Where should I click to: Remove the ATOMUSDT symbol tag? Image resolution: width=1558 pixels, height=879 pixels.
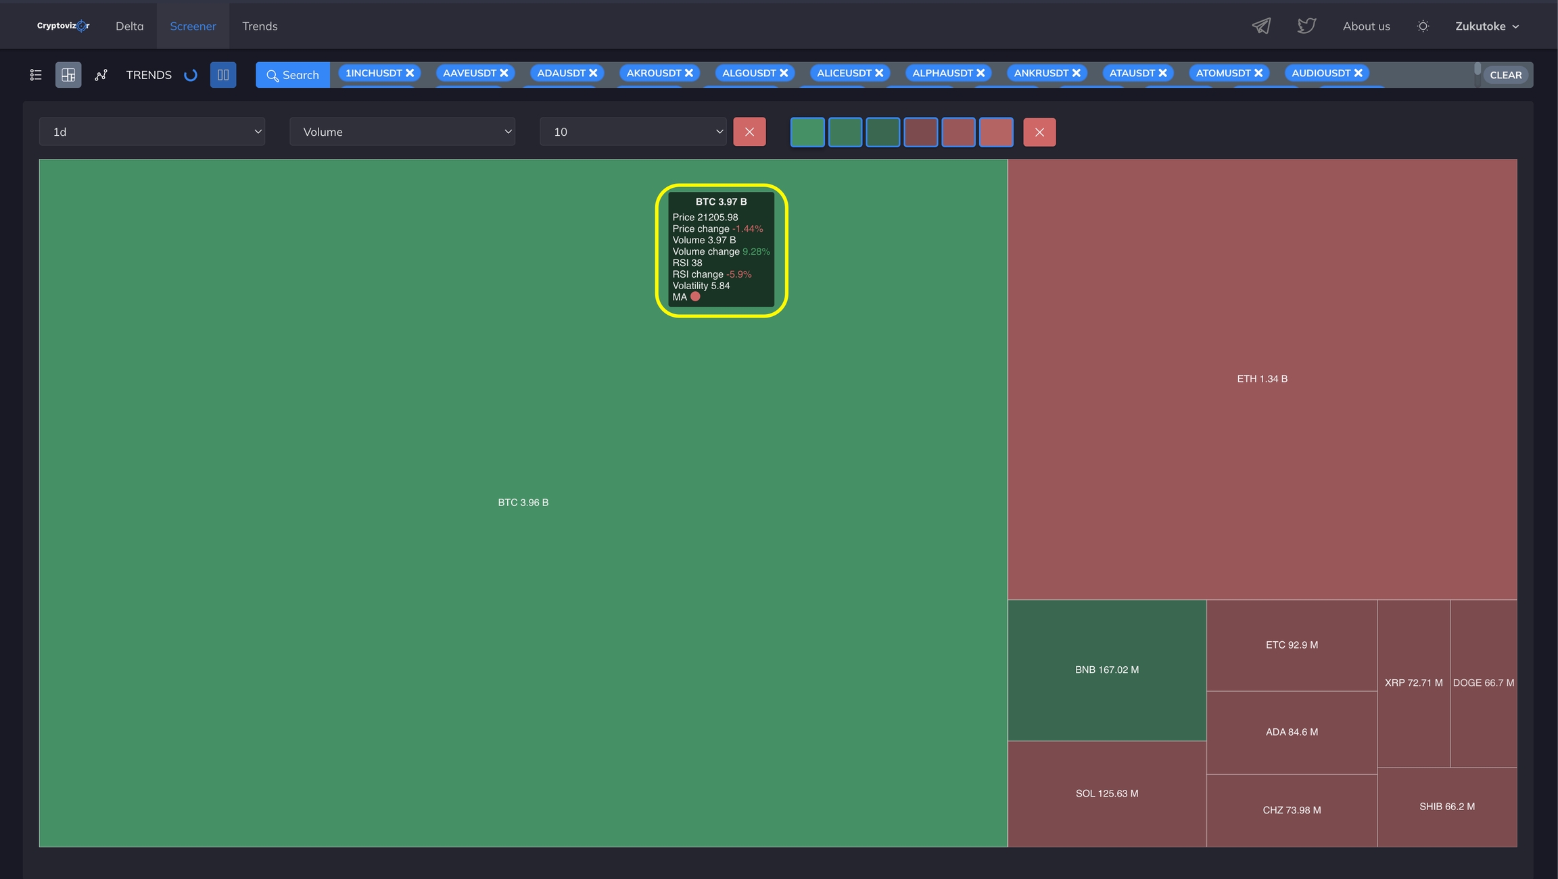click(1258, 73)
